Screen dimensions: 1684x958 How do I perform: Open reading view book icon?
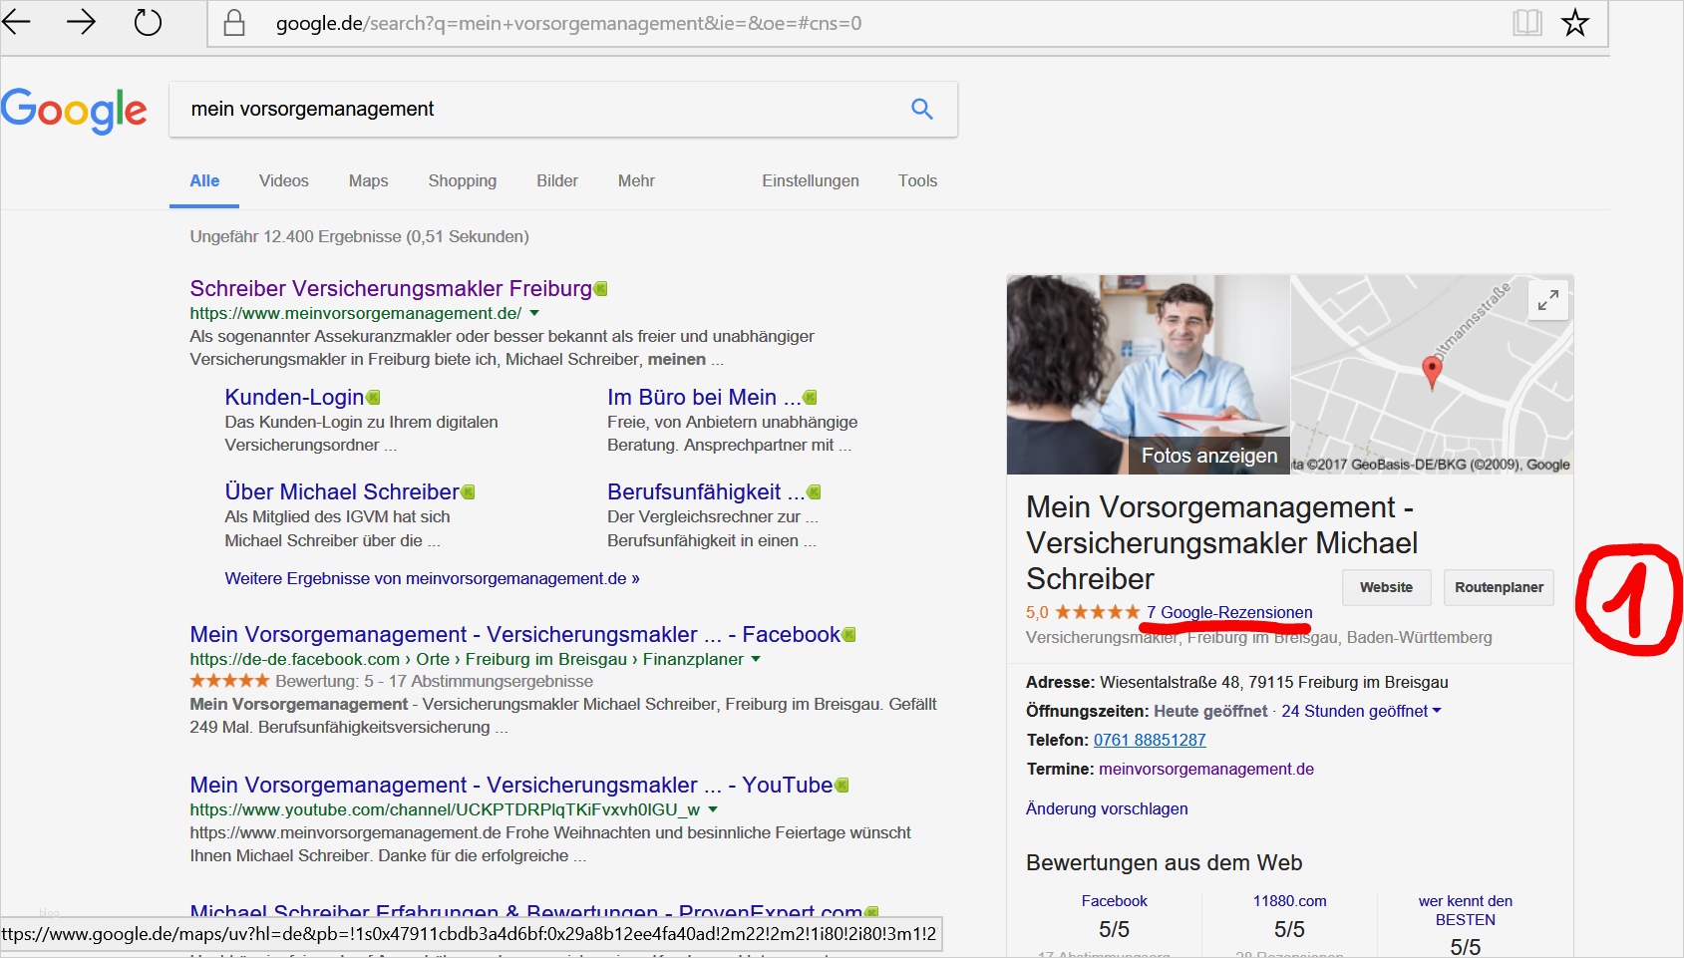point(1526,23)
